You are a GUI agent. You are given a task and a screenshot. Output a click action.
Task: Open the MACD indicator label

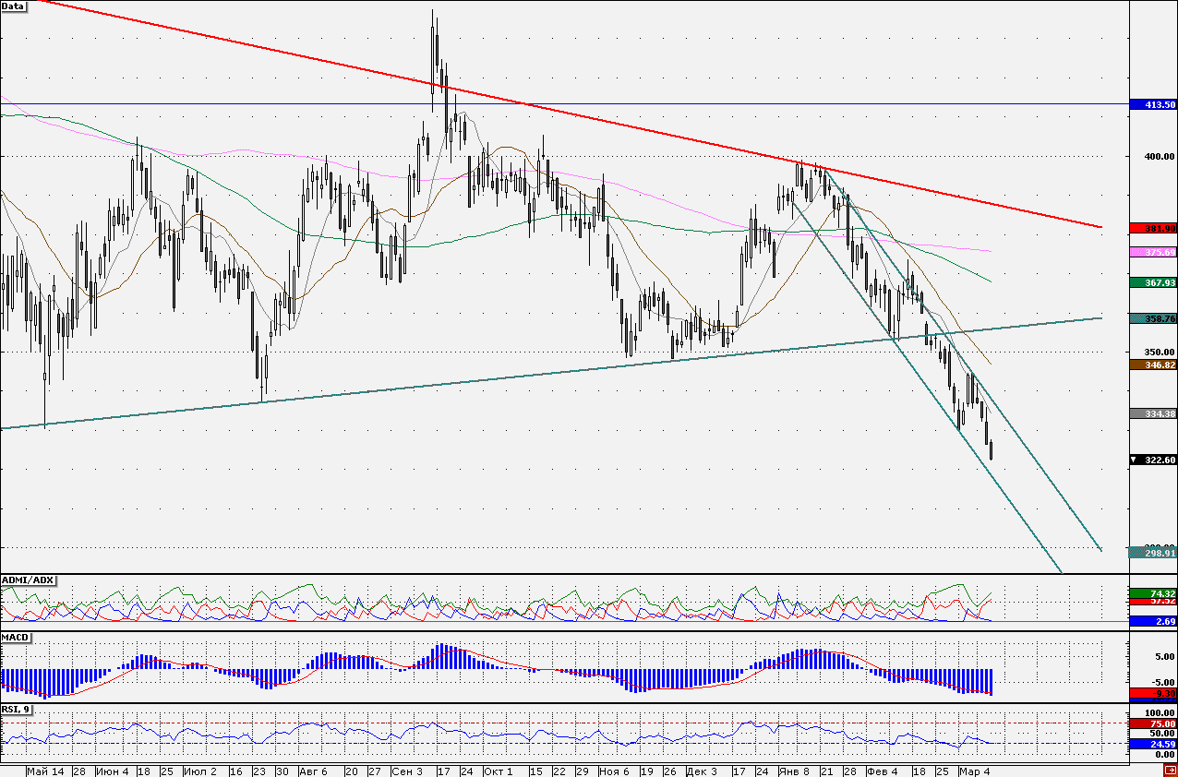(x=16, y=638)
